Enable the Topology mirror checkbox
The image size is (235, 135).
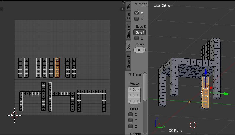point(136,19)
